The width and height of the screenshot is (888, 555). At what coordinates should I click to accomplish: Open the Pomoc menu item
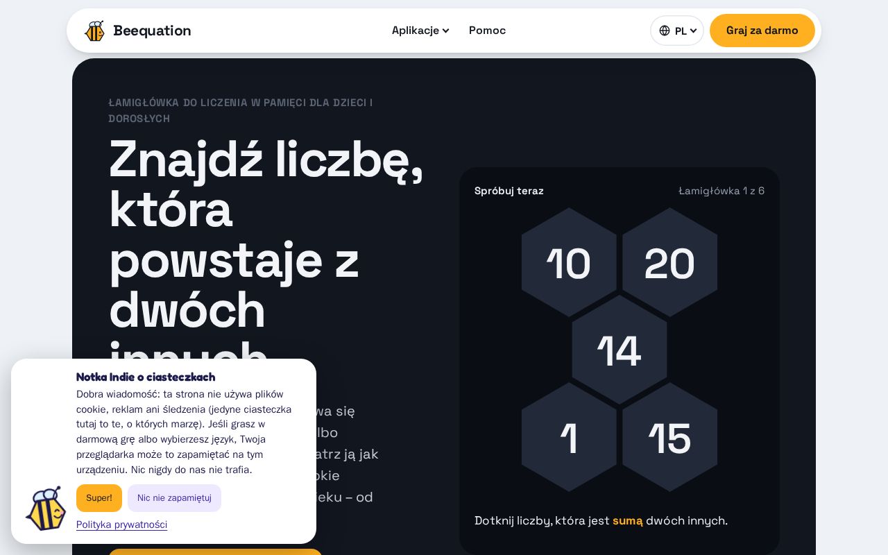pyautogui.click(x=487, y=31)
